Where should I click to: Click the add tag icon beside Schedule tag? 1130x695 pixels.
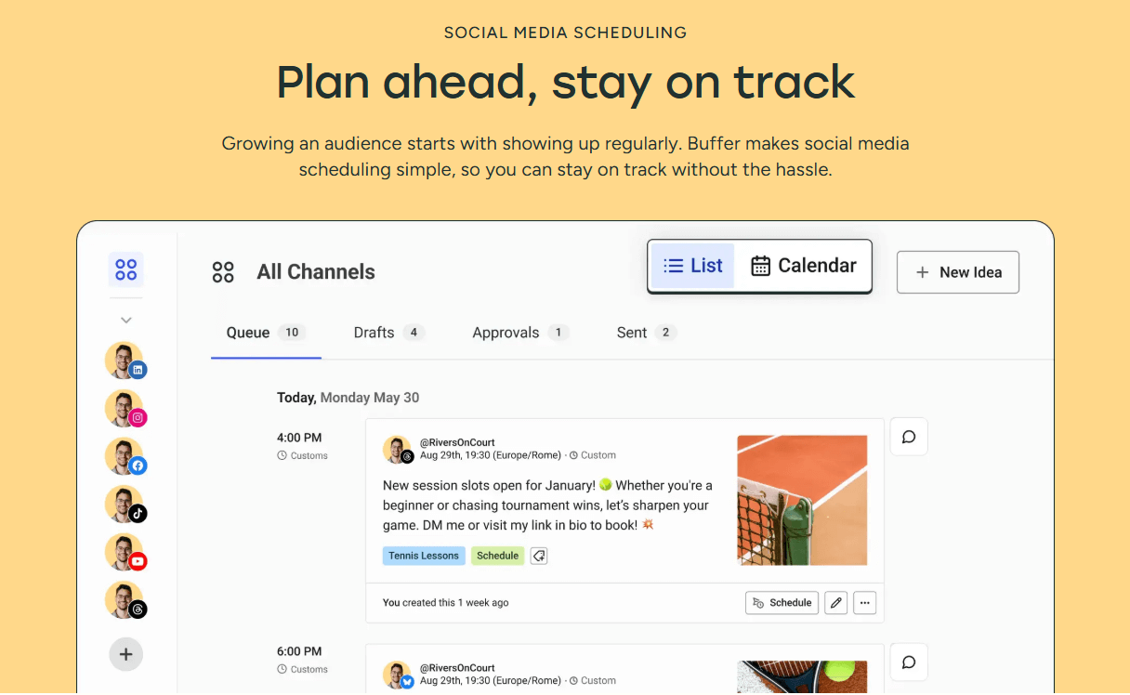click(x=539, y=556)
